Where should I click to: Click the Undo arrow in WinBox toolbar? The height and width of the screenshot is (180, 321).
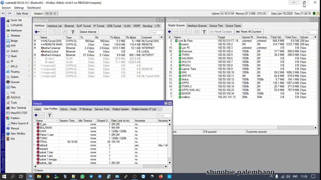point(3,13)
